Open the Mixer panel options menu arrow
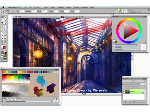Viewport: 150px width, 112px height. click(57, 70)
